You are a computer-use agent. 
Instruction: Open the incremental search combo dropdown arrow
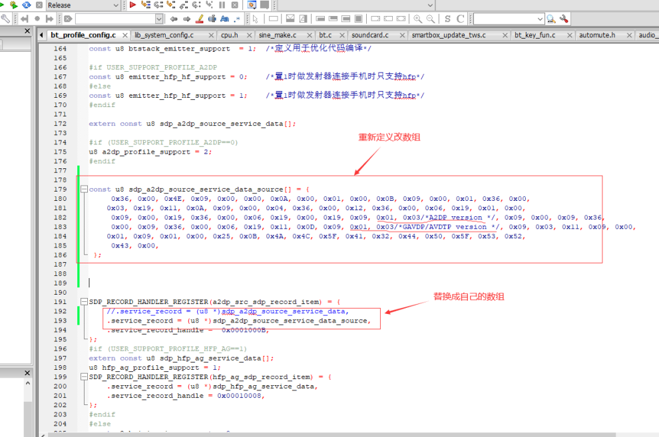tap(159, 19)
